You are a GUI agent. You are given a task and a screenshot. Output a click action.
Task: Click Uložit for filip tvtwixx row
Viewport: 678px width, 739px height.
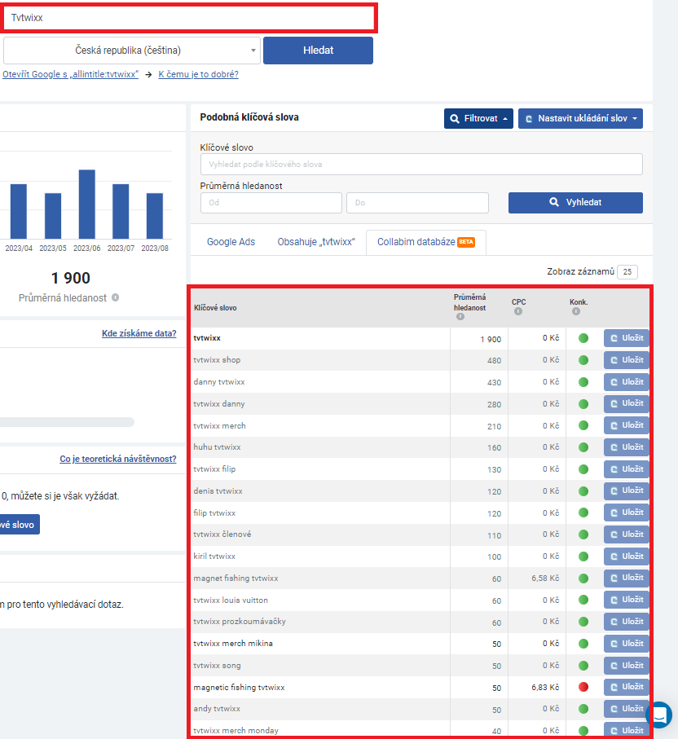(x=627, y=512)
